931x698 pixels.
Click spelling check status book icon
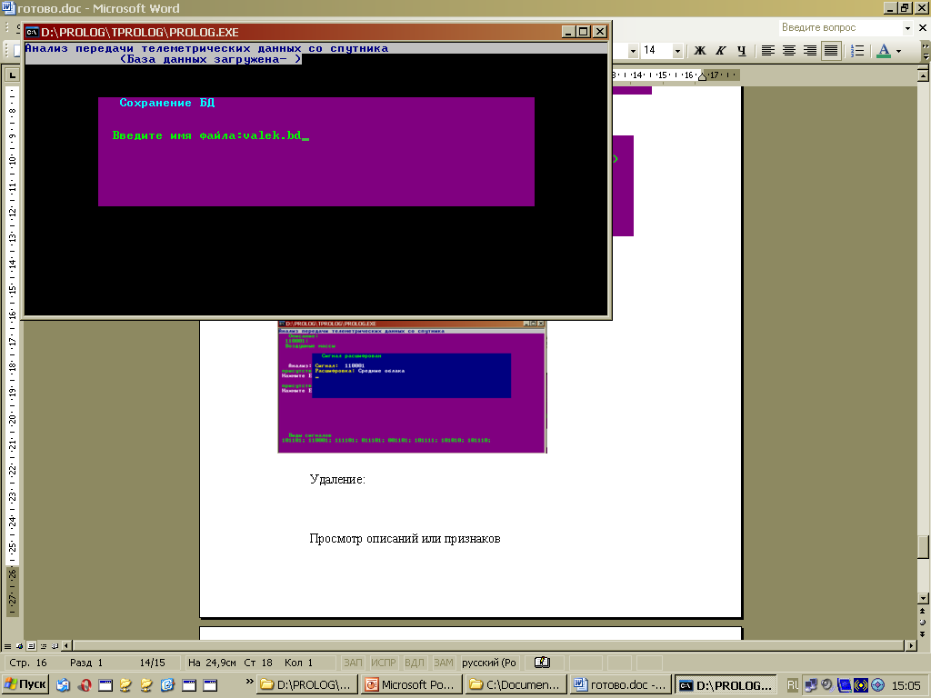pos(542,663)
